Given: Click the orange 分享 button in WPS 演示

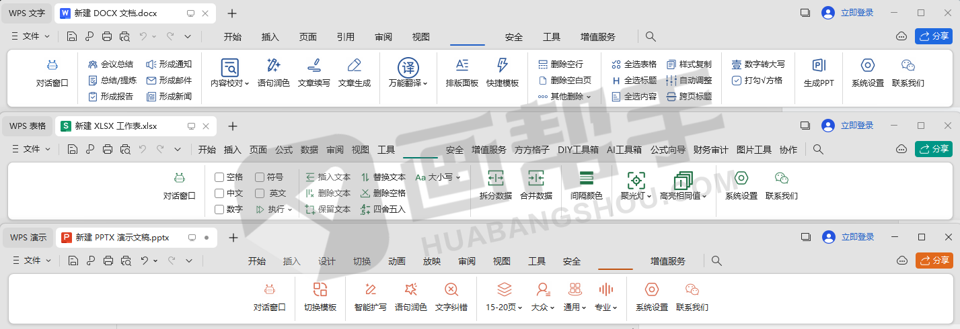Looking at the screenshot, I should [x=934, y=261].
